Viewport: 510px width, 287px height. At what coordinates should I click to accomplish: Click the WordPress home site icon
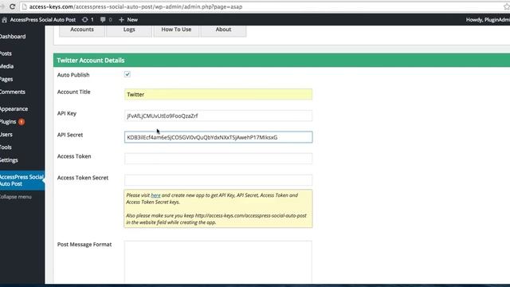tap(4, 20)
